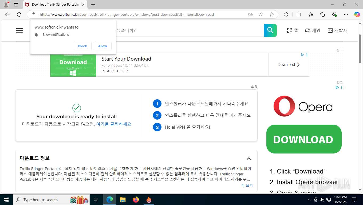Click the translate page icon in address bar
This screenshot has height=205, width=363.
(x=250, y=14)
